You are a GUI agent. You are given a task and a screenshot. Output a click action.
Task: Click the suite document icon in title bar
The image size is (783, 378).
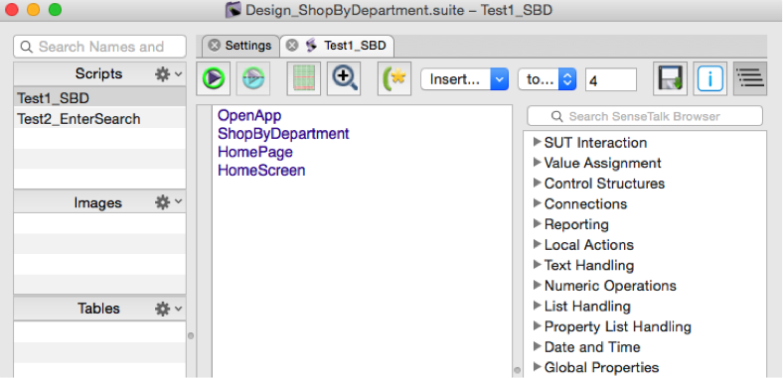pyautogui.click(x=234, y=10)
